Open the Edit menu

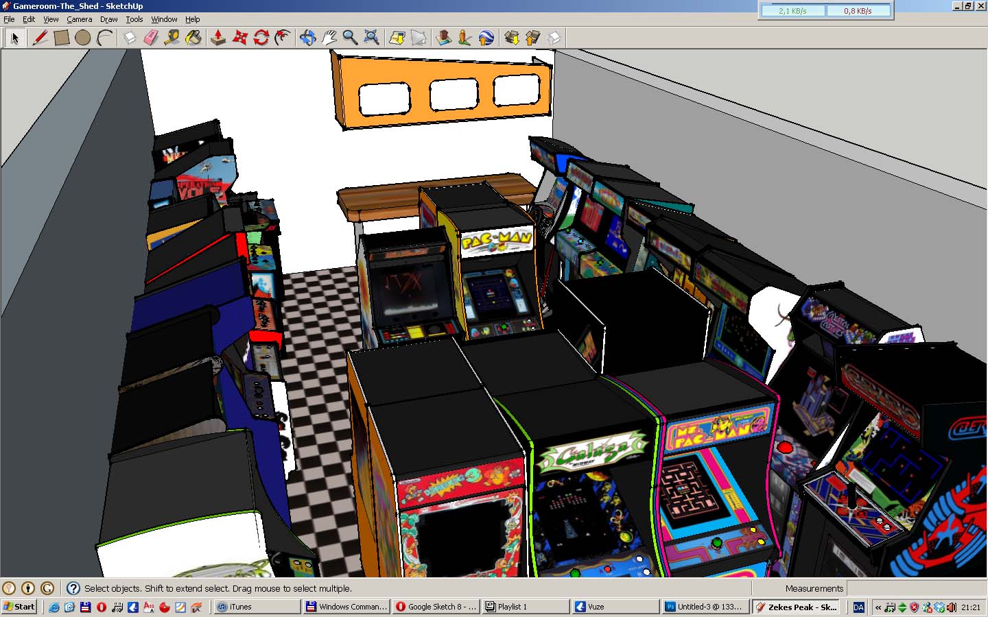(29, 19)
